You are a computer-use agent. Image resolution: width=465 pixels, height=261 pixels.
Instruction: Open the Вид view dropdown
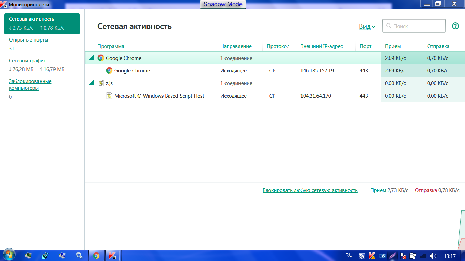pos(367,26)
